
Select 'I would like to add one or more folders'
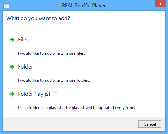tap(54, 80)
